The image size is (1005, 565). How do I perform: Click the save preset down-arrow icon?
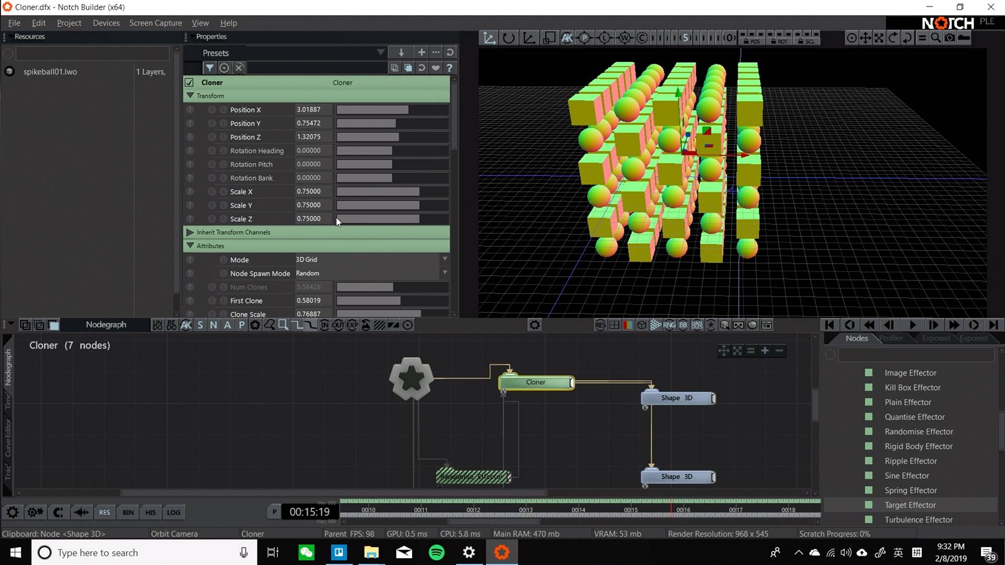point(401,52)
